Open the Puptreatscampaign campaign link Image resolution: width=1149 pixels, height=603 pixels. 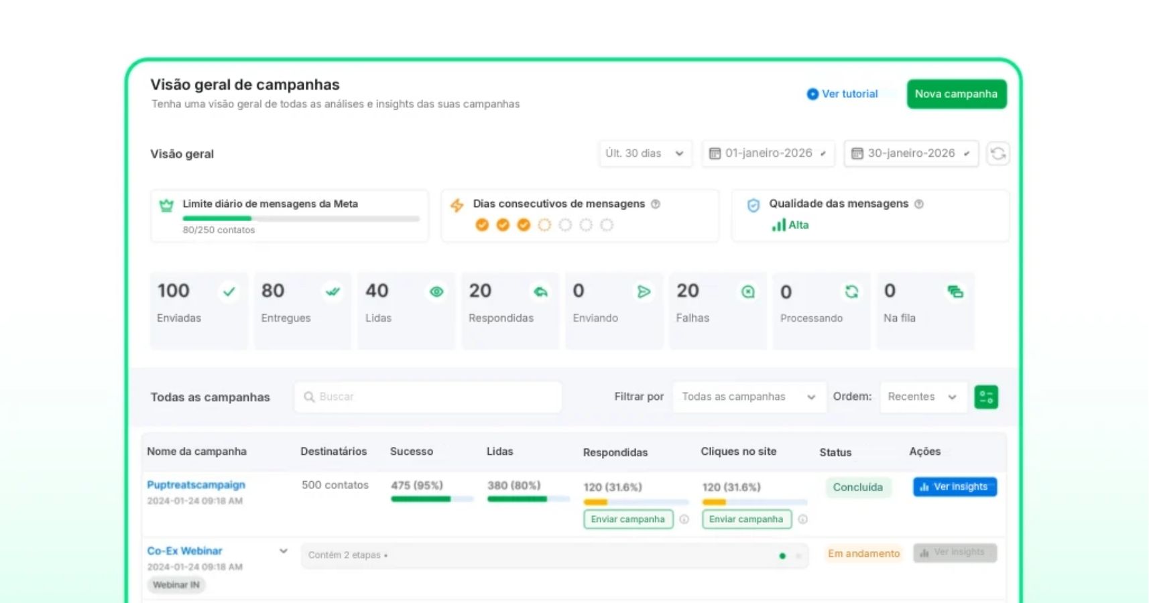click(x=196, y=484)
